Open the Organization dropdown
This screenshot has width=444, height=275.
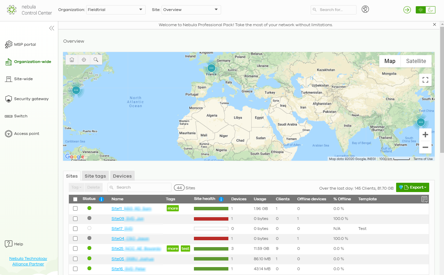115,10
